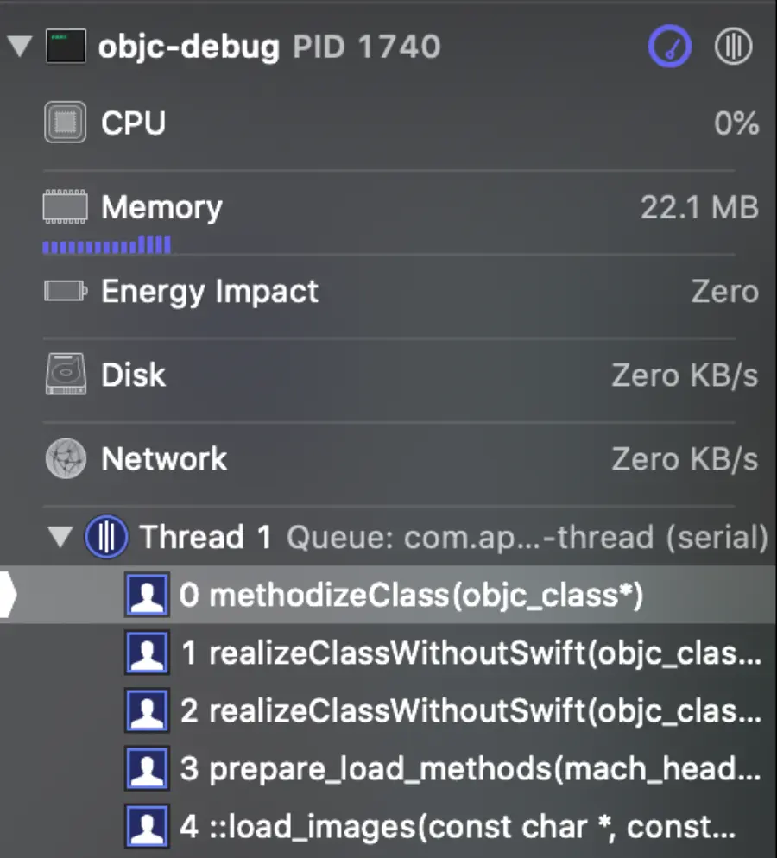Select frame 3 prepare_load_methods
The image size is (777, 858).
(x=388, y=769)
